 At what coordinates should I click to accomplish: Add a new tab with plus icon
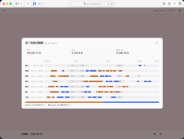(x=175, y=4)
